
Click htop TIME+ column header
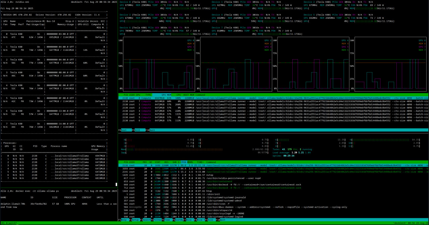(x=200, y=162)
